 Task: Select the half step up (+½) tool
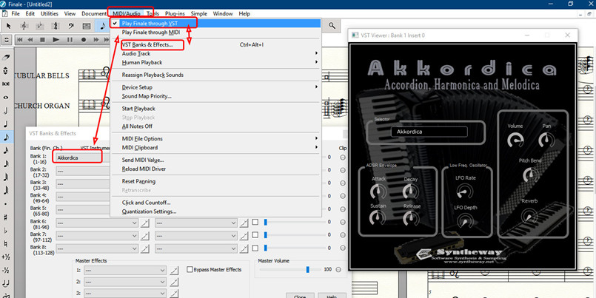[6, 257]
